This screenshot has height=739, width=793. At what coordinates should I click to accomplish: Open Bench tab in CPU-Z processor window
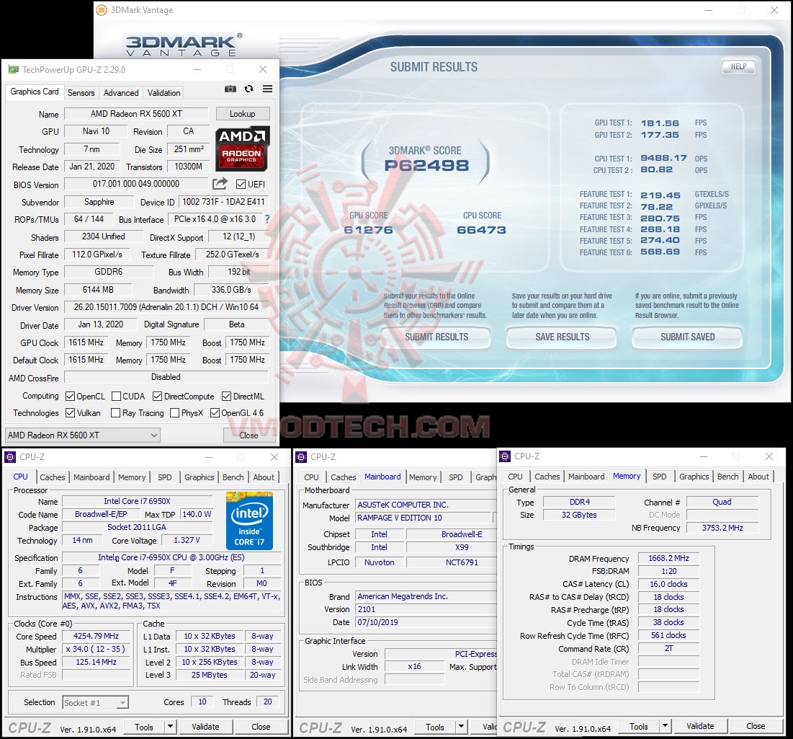[x=233, y=477]
